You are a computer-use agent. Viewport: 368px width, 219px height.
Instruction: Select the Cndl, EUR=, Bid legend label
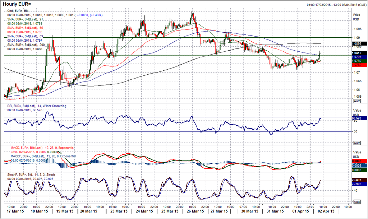pyautogui.click(x=18, y=11)
